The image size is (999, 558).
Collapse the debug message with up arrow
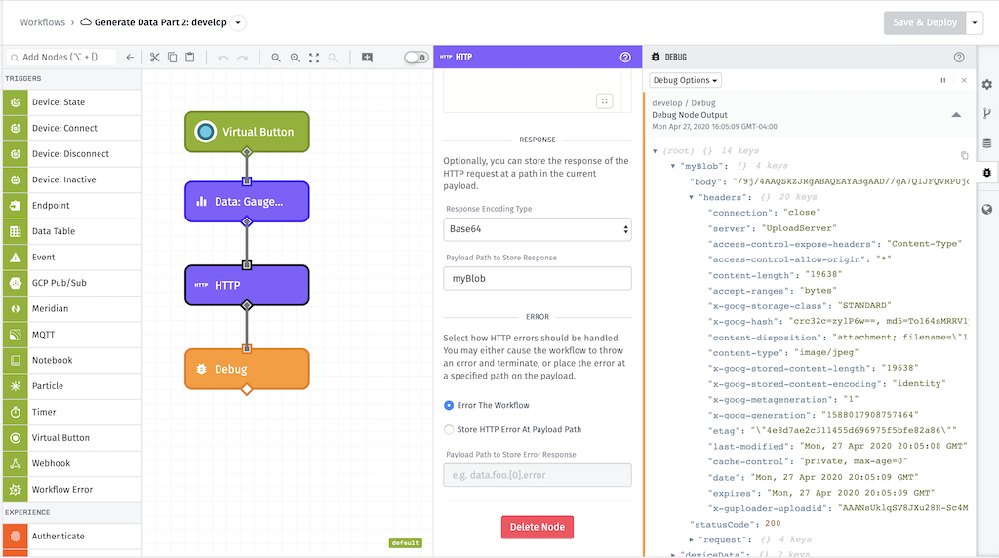956,115
